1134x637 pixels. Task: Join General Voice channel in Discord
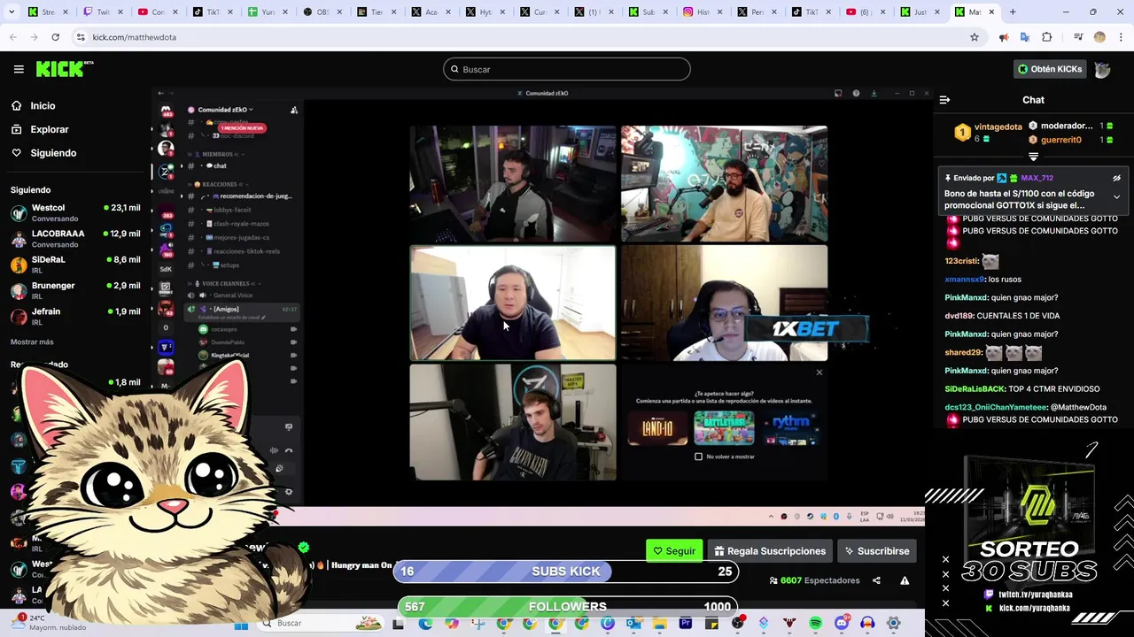(x=232, y=295)
